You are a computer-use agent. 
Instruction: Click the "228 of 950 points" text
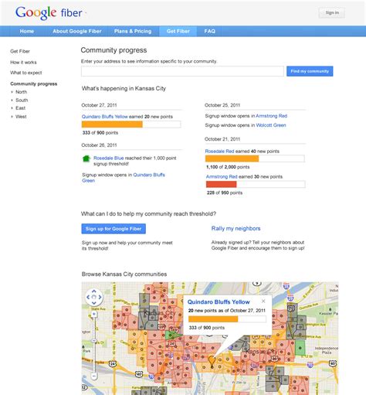tap(225, 192)
